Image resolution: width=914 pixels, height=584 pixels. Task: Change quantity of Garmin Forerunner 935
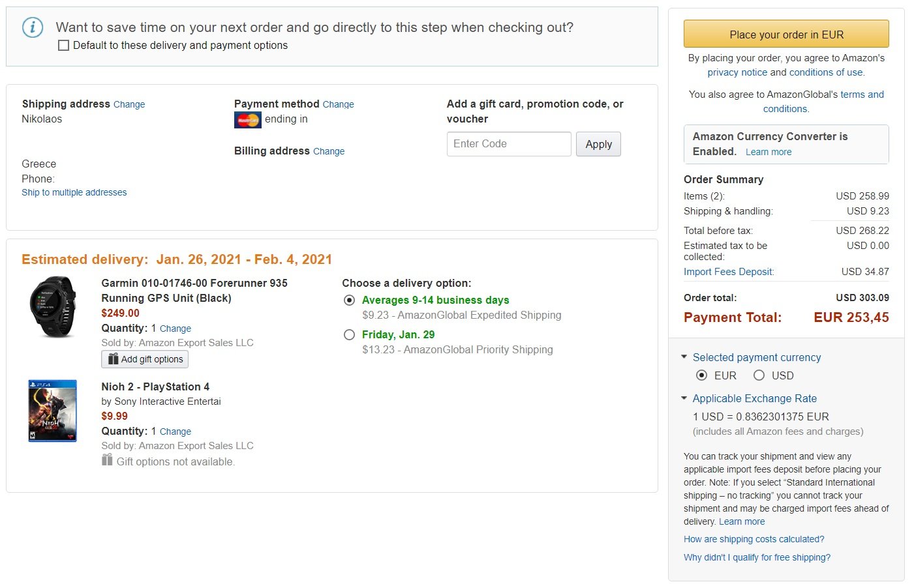click(x=175, y=329)
